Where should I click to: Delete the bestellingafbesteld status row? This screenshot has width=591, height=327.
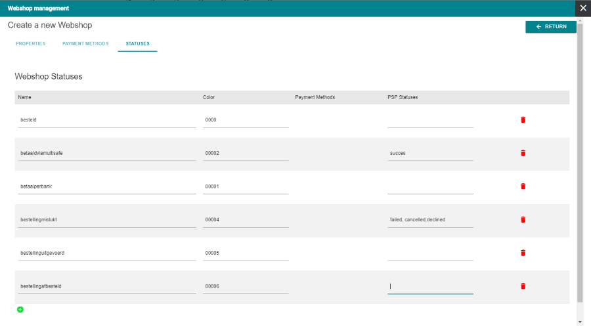pos(523,286)
